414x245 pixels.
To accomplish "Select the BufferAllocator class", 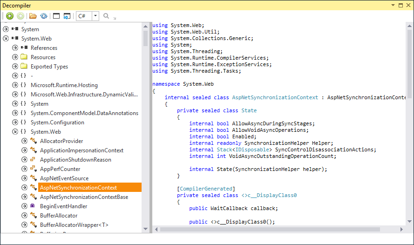I will coord(59,216).
